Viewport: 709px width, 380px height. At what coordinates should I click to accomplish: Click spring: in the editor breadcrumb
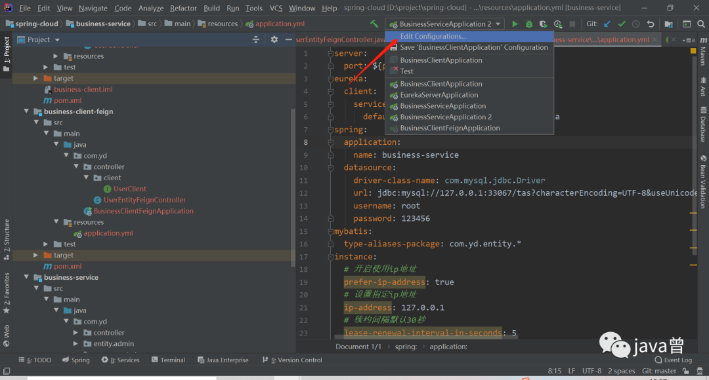pos(406,347)
